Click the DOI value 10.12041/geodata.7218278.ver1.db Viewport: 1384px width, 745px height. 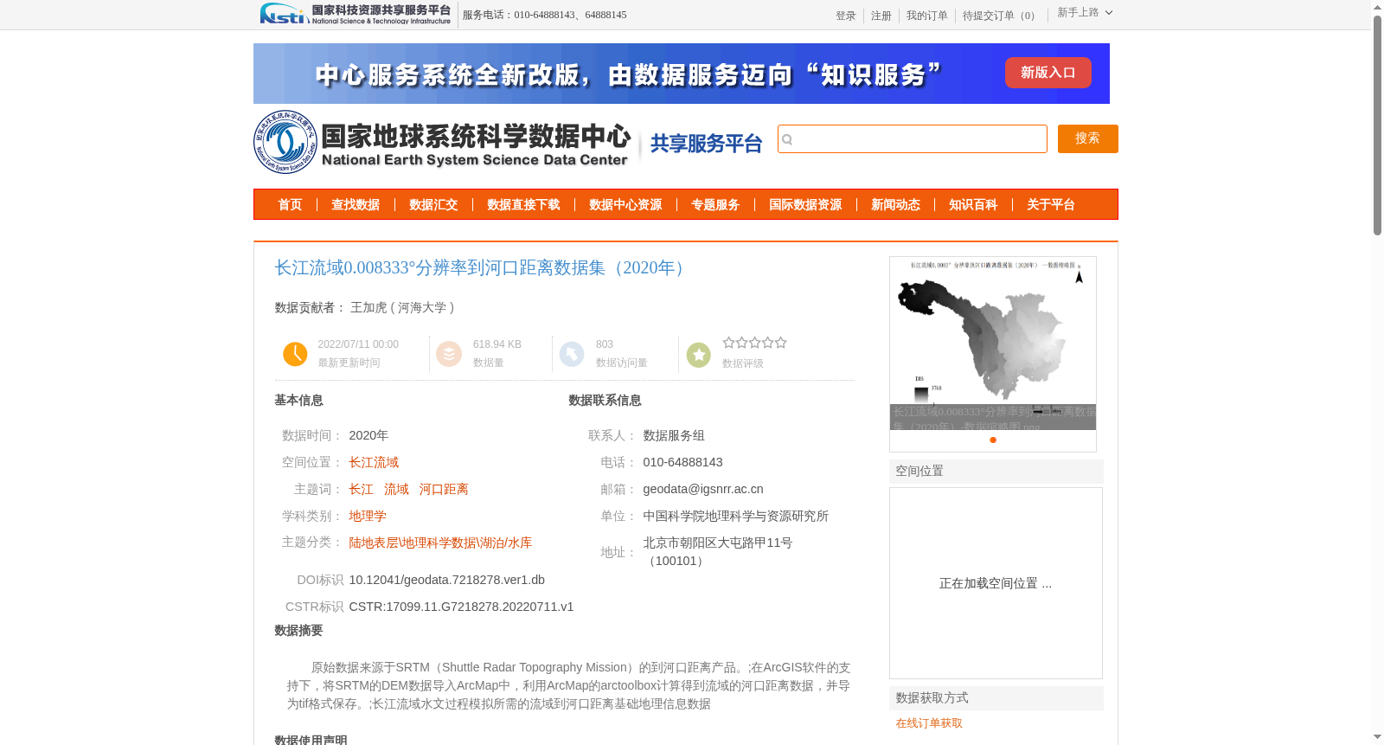point(447,580)
